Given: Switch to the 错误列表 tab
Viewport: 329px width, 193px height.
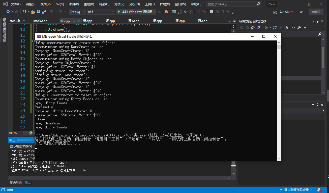Looking at the screenshot, I should pos(16,182).
